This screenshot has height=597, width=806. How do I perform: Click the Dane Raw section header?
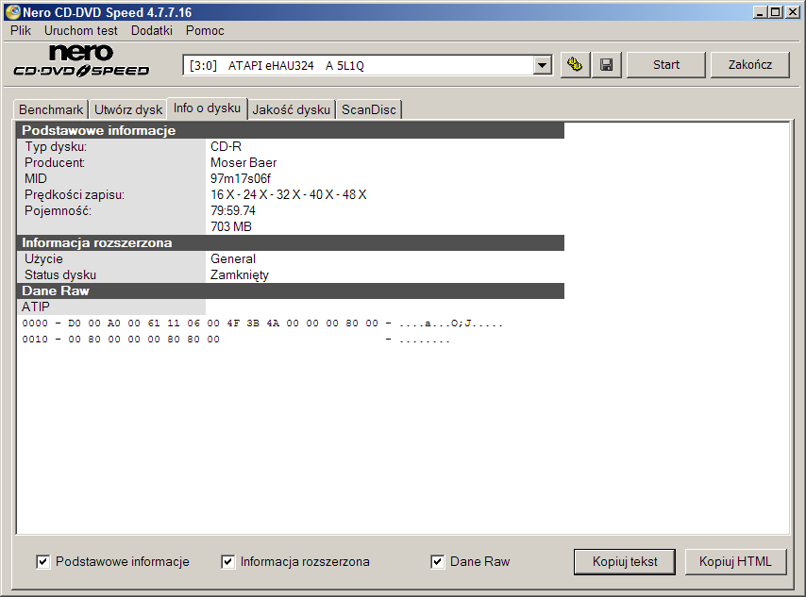pyautogui.click(x=291, y=290)
